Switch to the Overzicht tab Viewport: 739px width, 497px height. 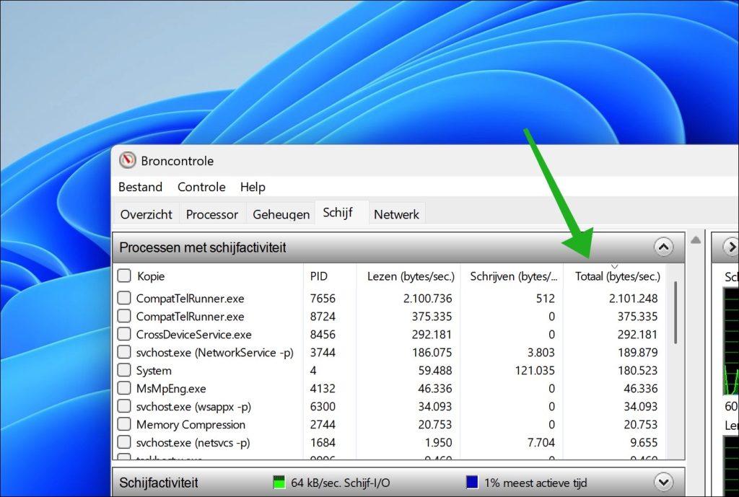(x=147, y=214)
